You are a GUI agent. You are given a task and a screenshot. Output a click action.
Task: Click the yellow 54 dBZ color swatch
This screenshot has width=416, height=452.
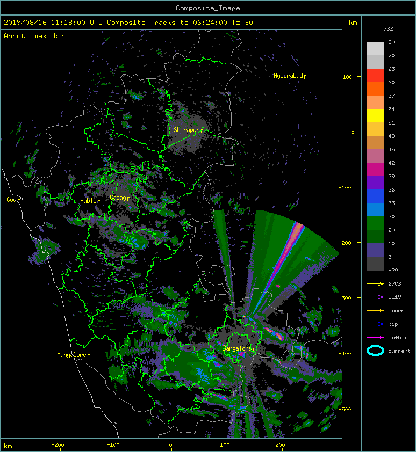point(375,115)
